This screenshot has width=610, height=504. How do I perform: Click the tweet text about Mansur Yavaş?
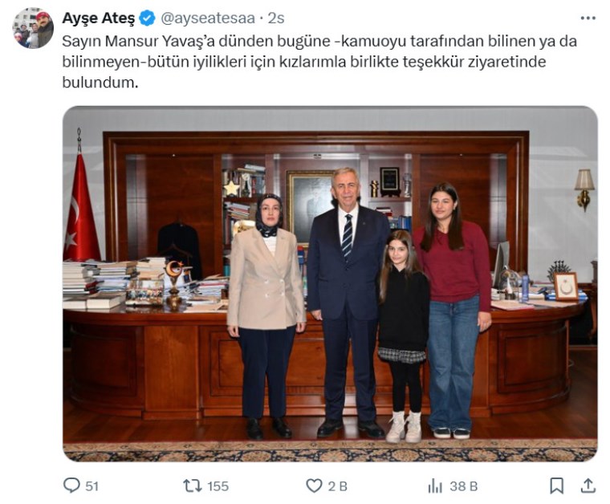pyautogui.click(x=319, y=62)
